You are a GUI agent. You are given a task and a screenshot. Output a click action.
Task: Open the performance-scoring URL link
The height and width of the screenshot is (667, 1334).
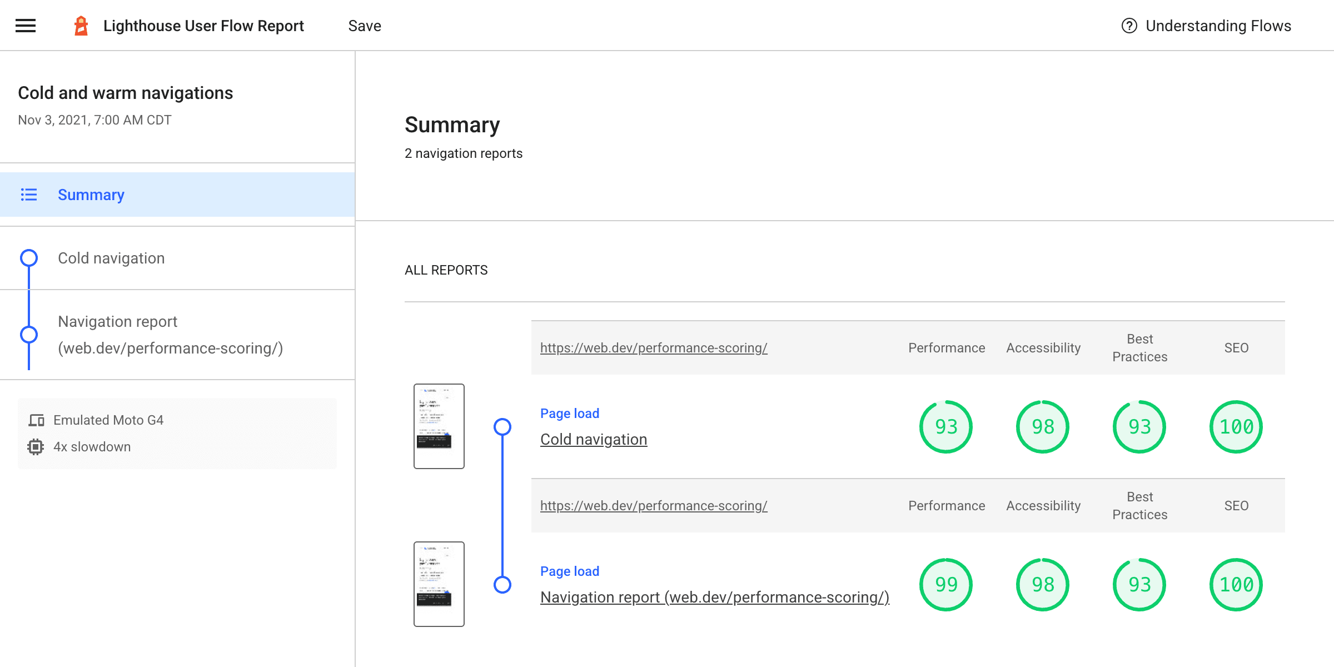[x=654, y=347]
